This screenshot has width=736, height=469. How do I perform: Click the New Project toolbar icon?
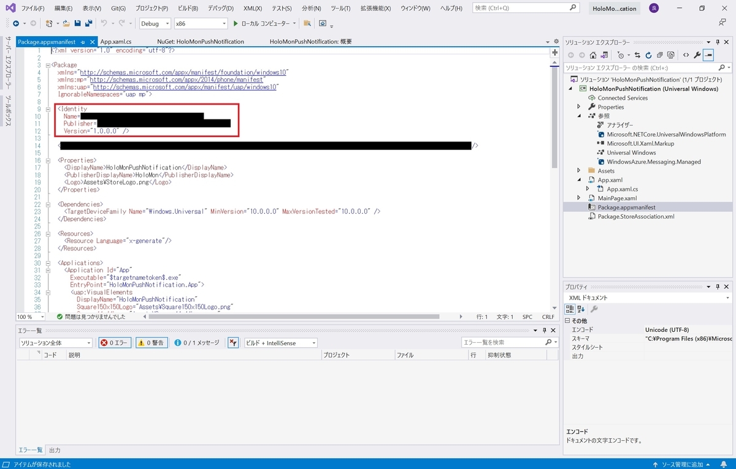pyautogui.click(x=48, y=23)
